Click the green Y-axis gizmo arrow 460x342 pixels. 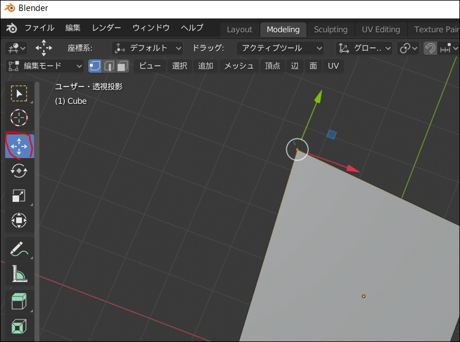point(319,97)
